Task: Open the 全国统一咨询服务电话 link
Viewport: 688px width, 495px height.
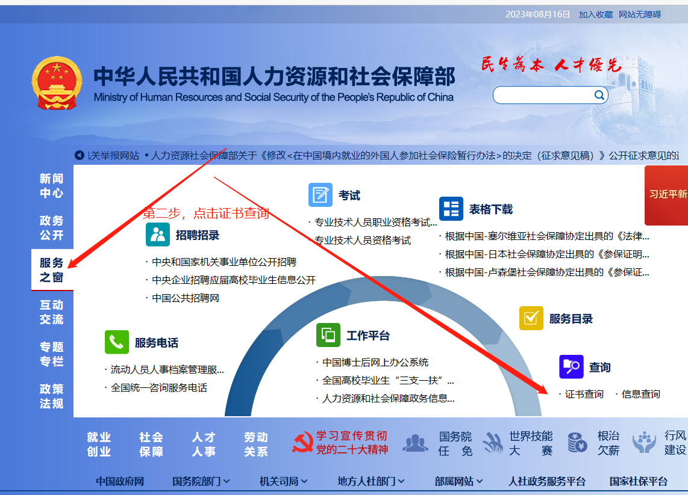Action: click(x=159, y=388)
